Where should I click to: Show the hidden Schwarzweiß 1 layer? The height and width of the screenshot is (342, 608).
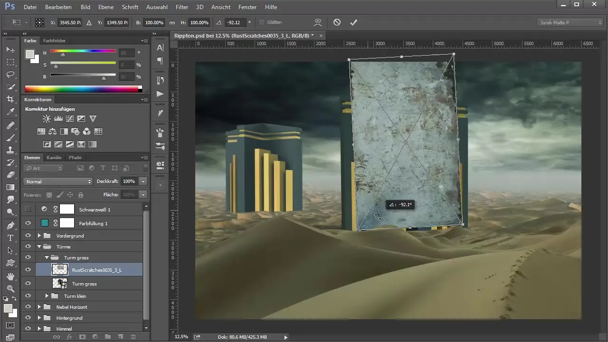pos(28,209)
